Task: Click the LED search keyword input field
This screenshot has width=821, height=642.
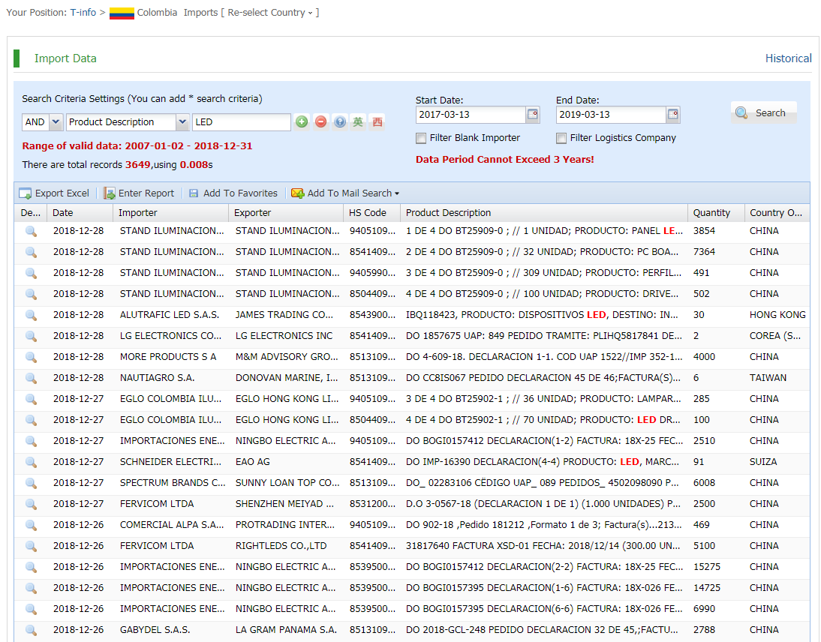Action: 241,122
